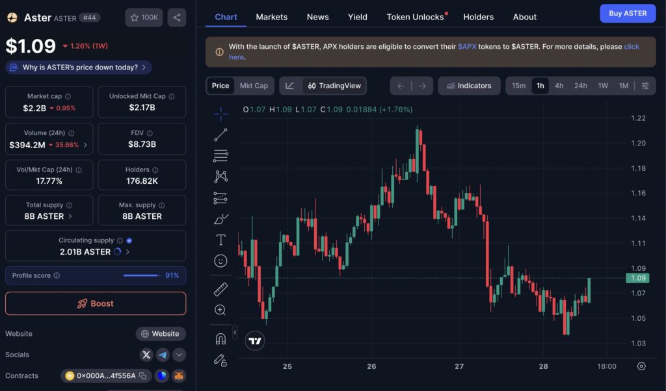This screenshot has height=391, width=666.
Task: Set chart interval to 4h
Action: tap(559, 86)
